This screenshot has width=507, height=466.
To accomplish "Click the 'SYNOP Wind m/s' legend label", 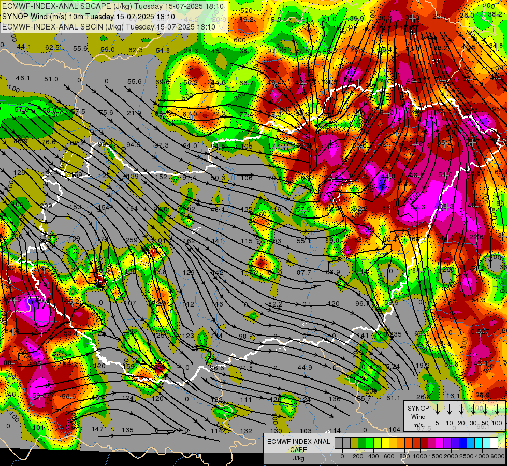I will coord(418,416).
